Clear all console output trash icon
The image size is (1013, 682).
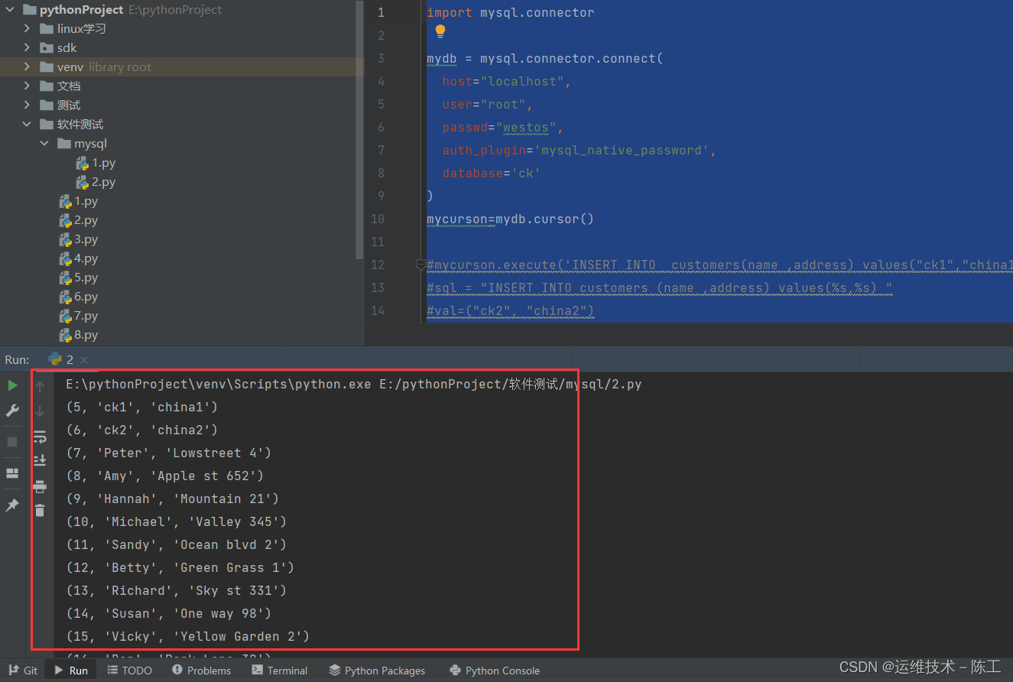click(x=40, y=510)
